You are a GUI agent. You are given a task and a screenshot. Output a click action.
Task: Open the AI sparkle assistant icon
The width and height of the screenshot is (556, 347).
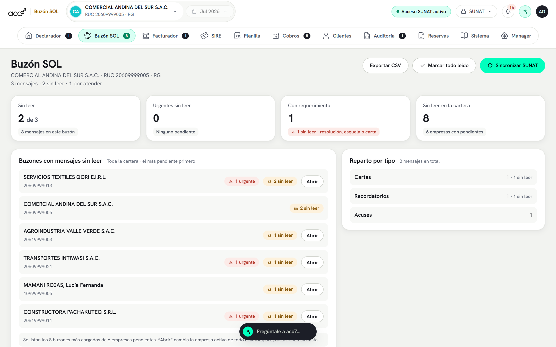(x=525, y=12)
